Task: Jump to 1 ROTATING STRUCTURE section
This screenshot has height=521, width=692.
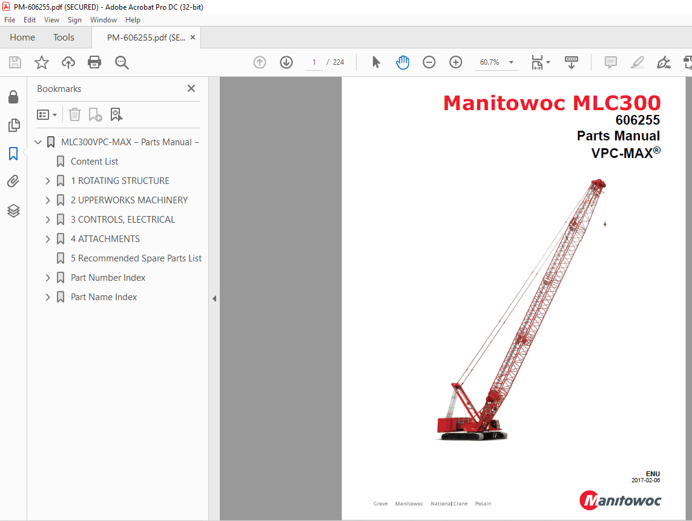Action: click(x=120, y=181)
